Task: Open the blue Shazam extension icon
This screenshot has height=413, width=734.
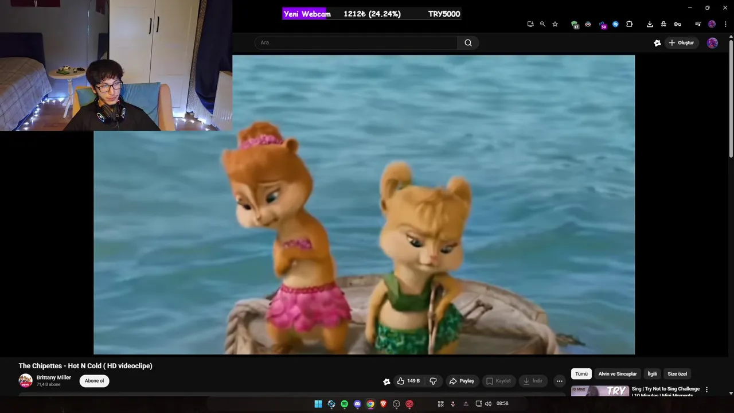Action: pos(615,24)
